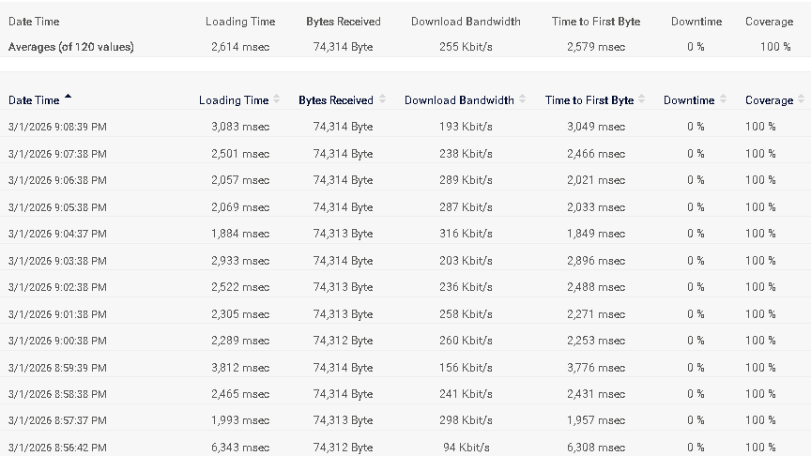The width and height of the screenshot is (811, 456).
Task: Click the sortable Bytes Received header label
Action: [335, 100]
